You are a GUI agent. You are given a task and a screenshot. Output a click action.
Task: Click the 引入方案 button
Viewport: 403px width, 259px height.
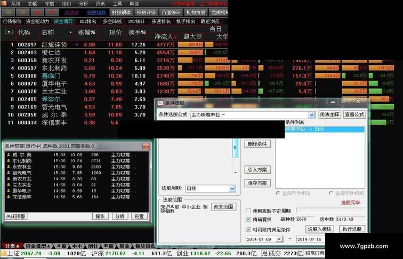click(257, 170)
